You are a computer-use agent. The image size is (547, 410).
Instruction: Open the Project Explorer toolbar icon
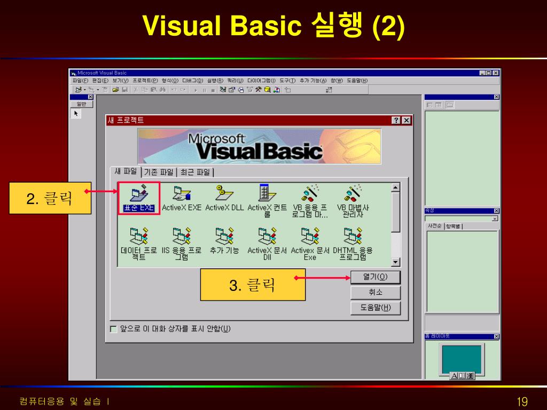[x=223, y=90]
